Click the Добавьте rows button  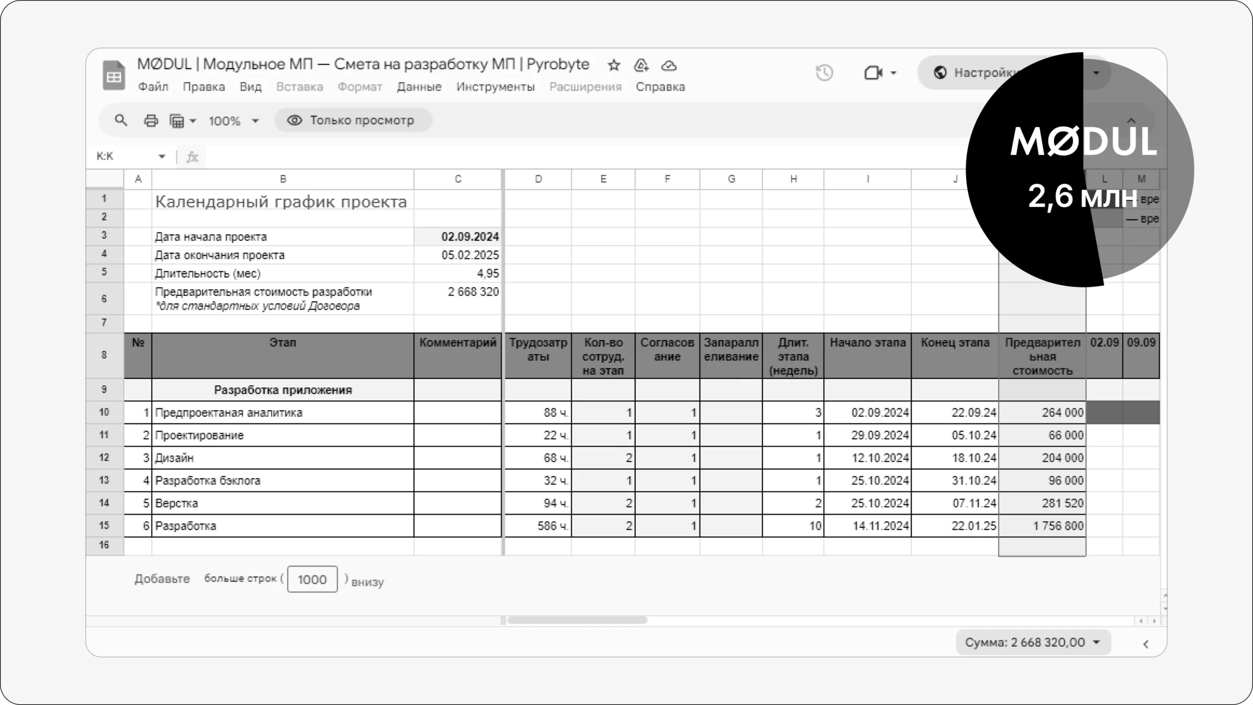pos(162,579)
